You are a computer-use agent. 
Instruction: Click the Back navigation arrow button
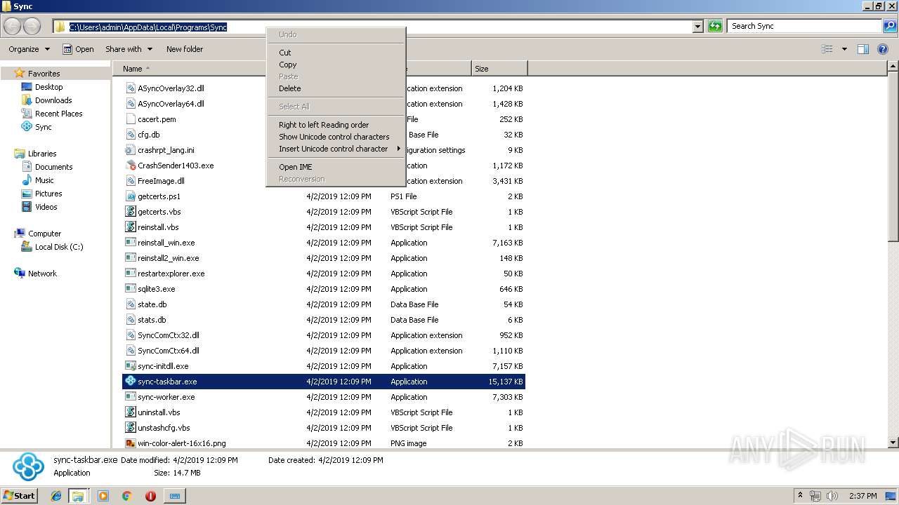click(13, 27)
